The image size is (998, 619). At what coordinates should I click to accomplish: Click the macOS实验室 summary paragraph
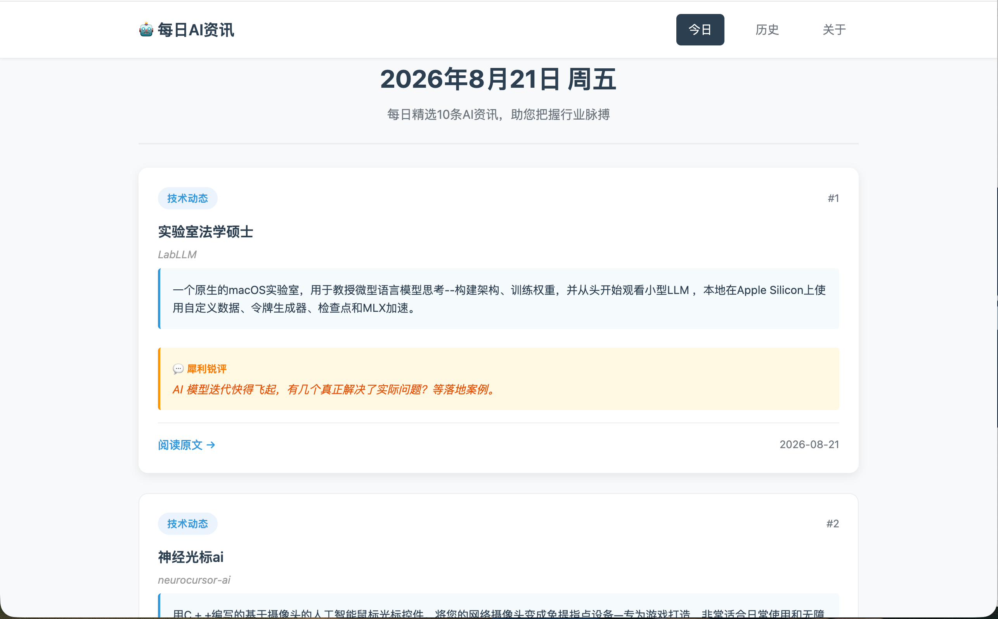[499, 299]
